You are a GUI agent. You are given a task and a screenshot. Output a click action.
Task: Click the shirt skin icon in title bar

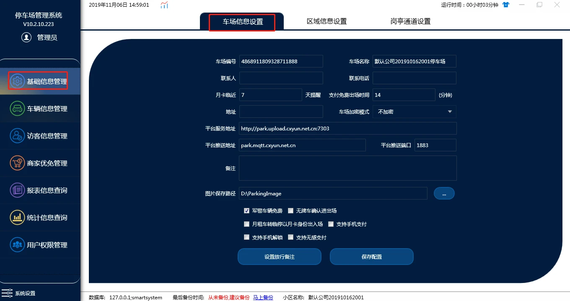pyautogui.click(x=506, y=5)
